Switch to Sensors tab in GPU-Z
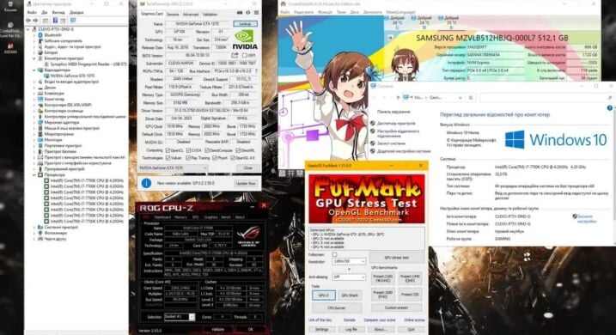The height and width of the screenshot is (335, 616). coord(173,14)
